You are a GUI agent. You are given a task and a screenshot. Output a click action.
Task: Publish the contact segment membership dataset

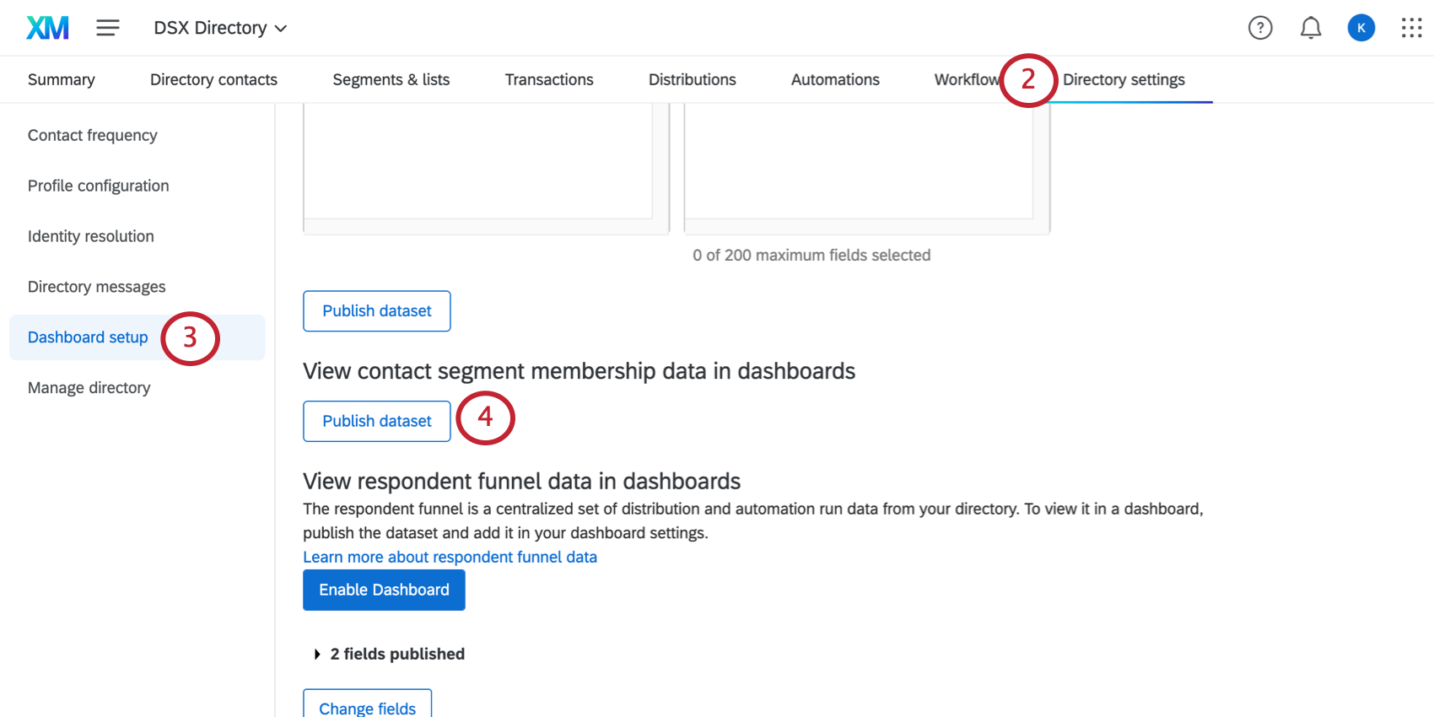(376, 421)
